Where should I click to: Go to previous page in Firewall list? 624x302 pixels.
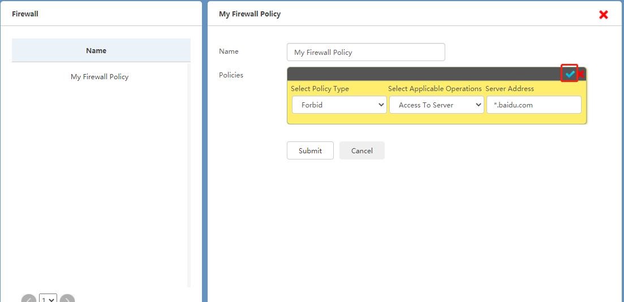pos(29,299)
